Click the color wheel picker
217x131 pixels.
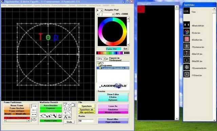[112, 31]
